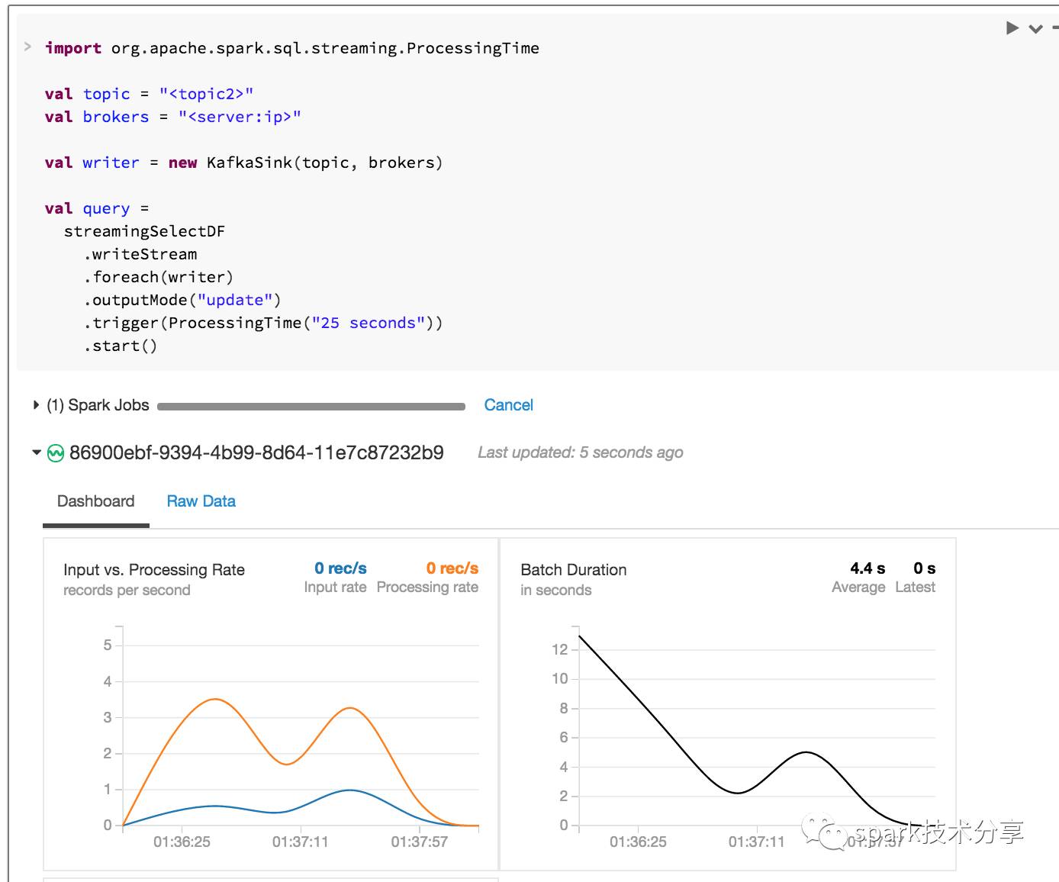1059x882 pixels.
Task: Click the 'Last updated: 5 seconds ago' text
Action: [580, 452]
